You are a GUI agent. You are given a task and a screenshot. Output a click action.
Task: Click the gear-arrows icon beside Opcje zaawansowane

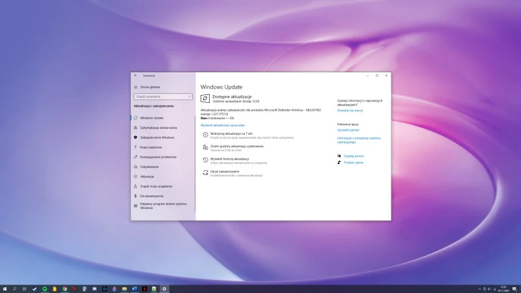tap(205, 173)
